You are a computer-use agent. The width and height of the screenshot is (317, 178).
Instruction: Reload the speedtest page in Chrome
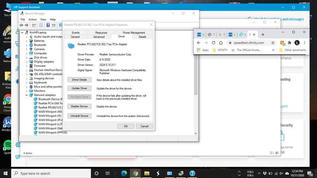pyautogui.click(x=213, y=43)
